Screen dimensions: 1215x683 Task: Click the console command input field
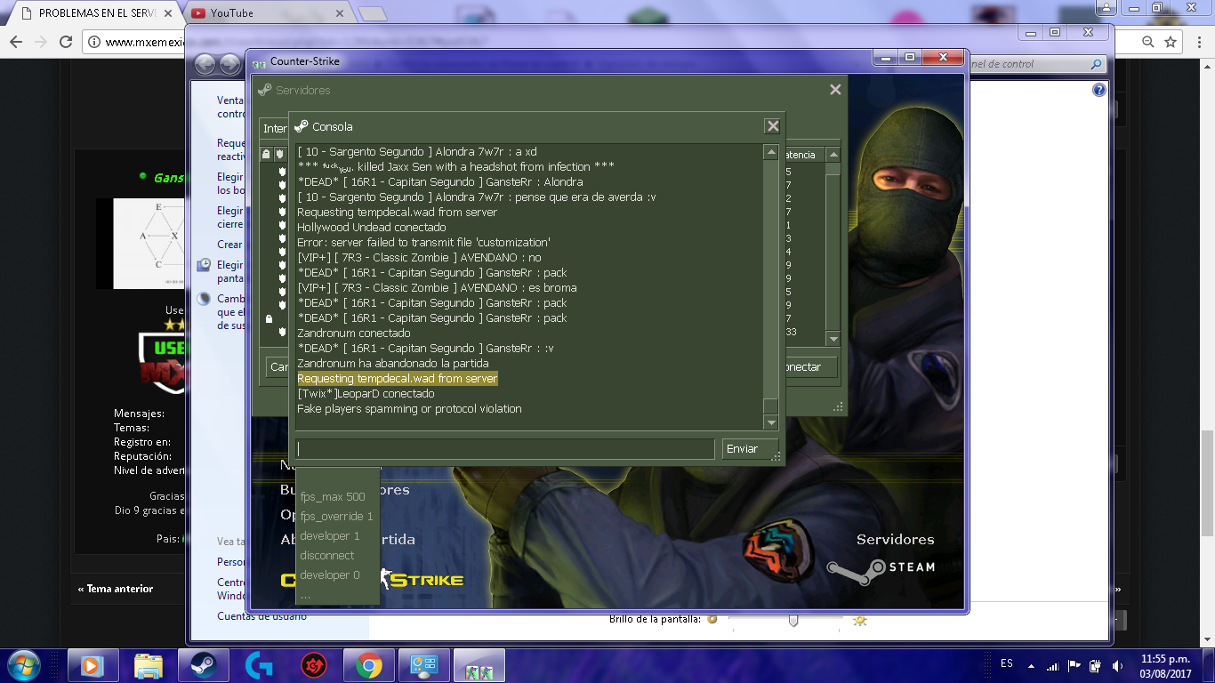point(505,449)
